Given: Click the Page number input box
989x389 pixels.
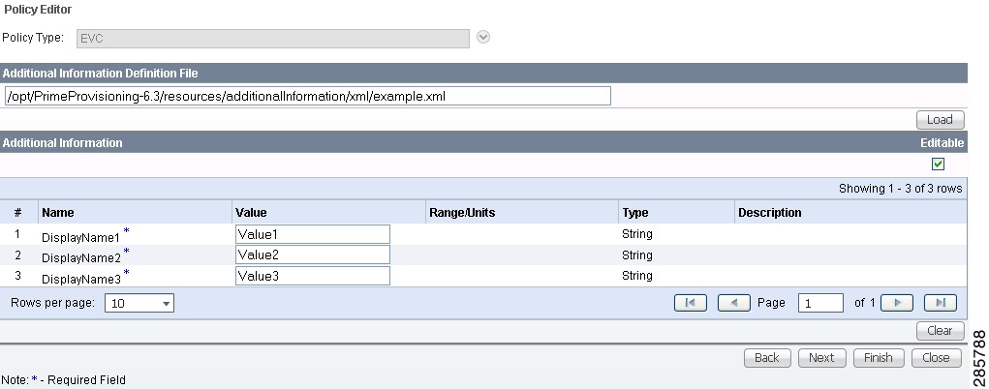Looking at the screenshot, I should point(820,303).
